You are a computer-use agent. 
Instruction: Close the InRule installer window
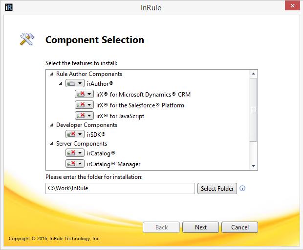click(x=292, y=5)
